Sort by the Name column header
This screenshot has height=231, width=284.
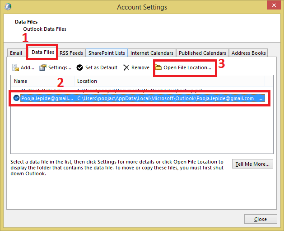tap(42, 81)
